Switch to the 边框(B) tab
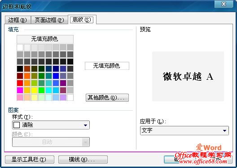Viewport: 237px width, 168px height. [x=18, y=20]
